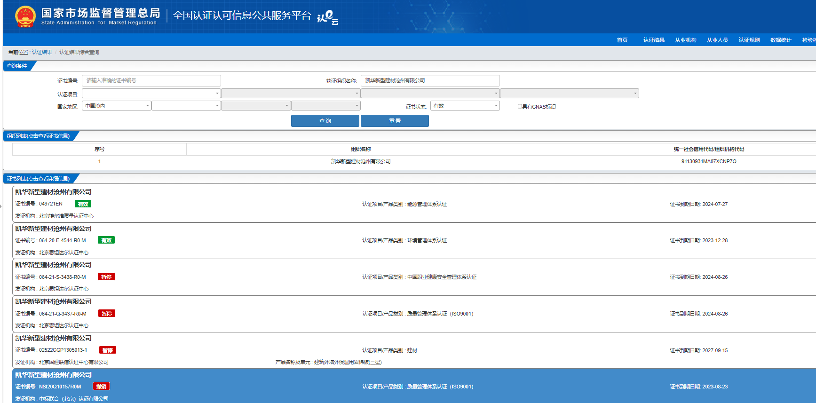The width and height of the screenshot is (816, 403).
Task: Open certificate 049721EN details
Action: [414, 204]
